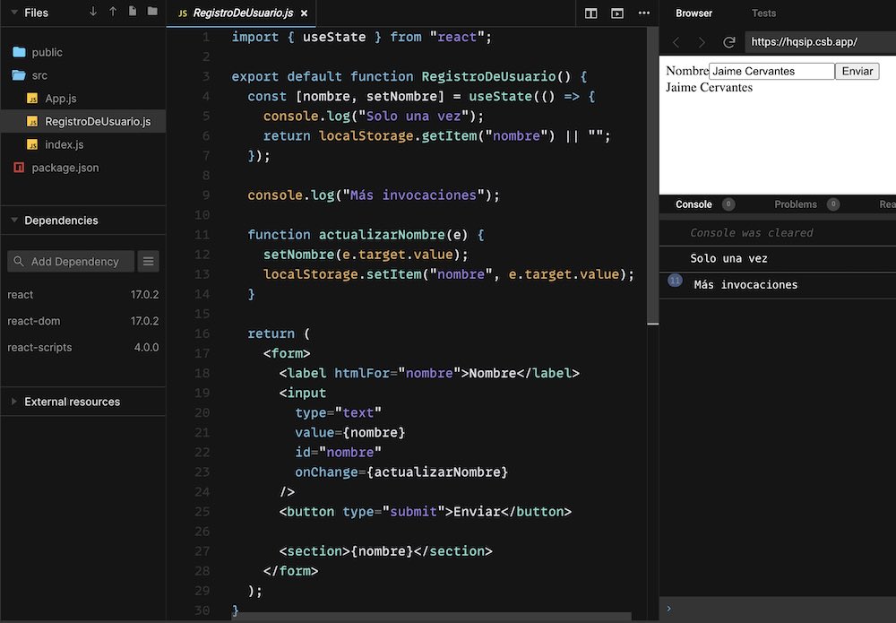
Task: Click the upload arrow icon in Files header
Action: [113, 13]
